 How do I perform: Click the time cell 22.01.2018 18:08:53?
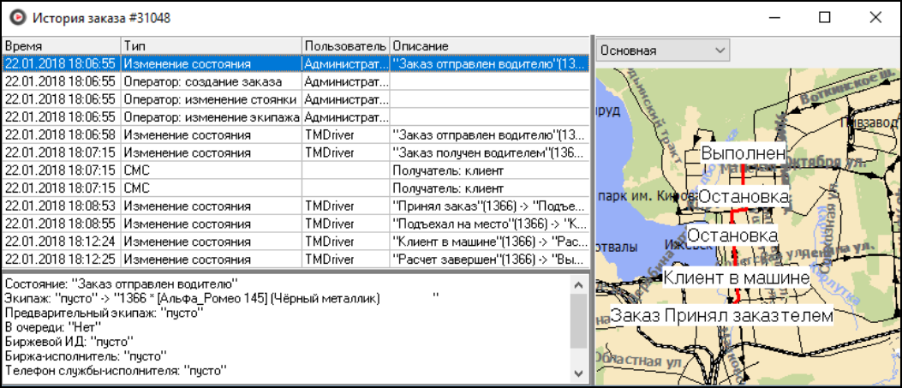click(62, 206)
